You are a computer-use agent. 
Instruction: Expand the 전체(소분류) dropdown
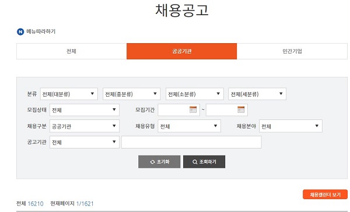point(195,94)
